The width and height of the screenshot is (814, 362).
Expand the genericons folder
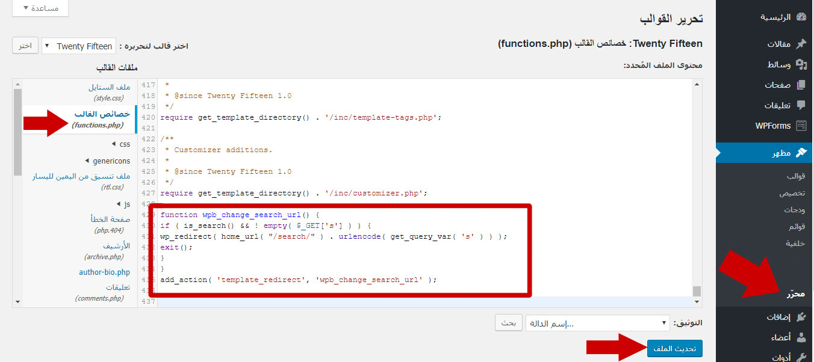pyautogui.click(x=108, y=161)
